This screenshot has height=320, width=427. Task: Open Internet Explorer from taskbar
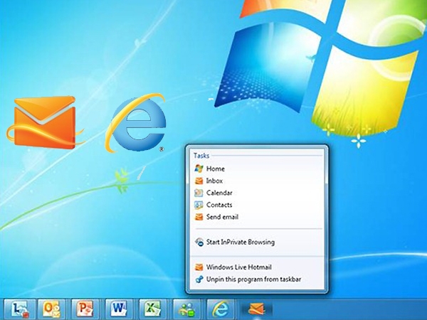click(221, 309)
